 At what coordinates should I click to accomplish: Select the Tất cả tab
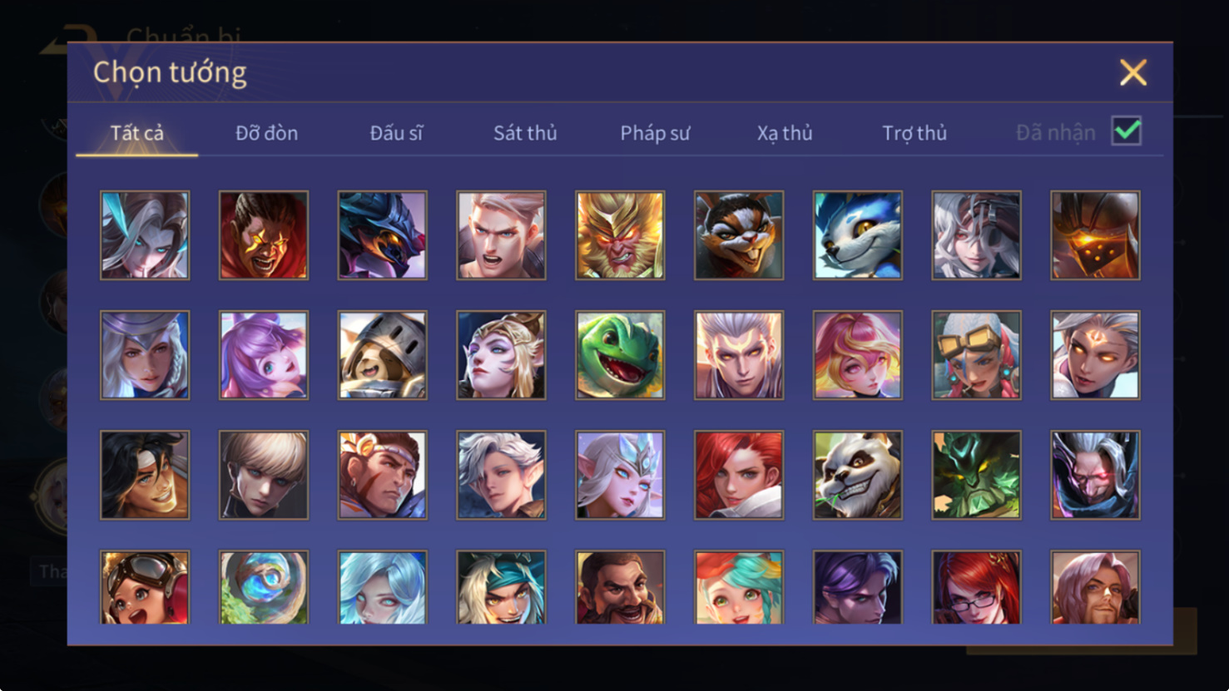tap(137, 133)
